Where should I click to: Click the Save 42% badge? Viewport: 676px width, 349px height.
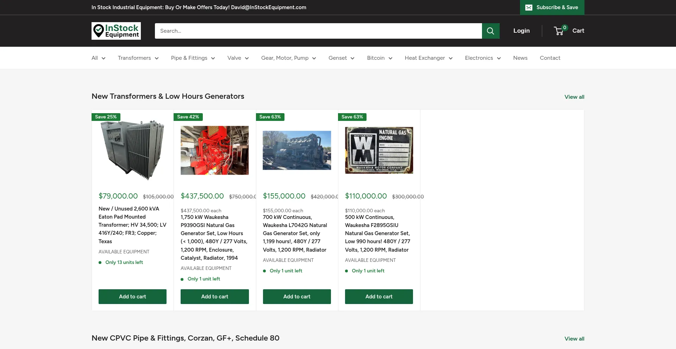pos(188,117)
